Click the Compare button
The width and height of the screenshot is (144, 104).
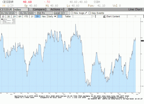click(x=37, y=9)
